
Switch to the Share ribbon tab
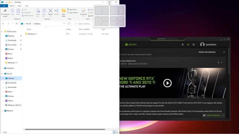coord(19,6)
